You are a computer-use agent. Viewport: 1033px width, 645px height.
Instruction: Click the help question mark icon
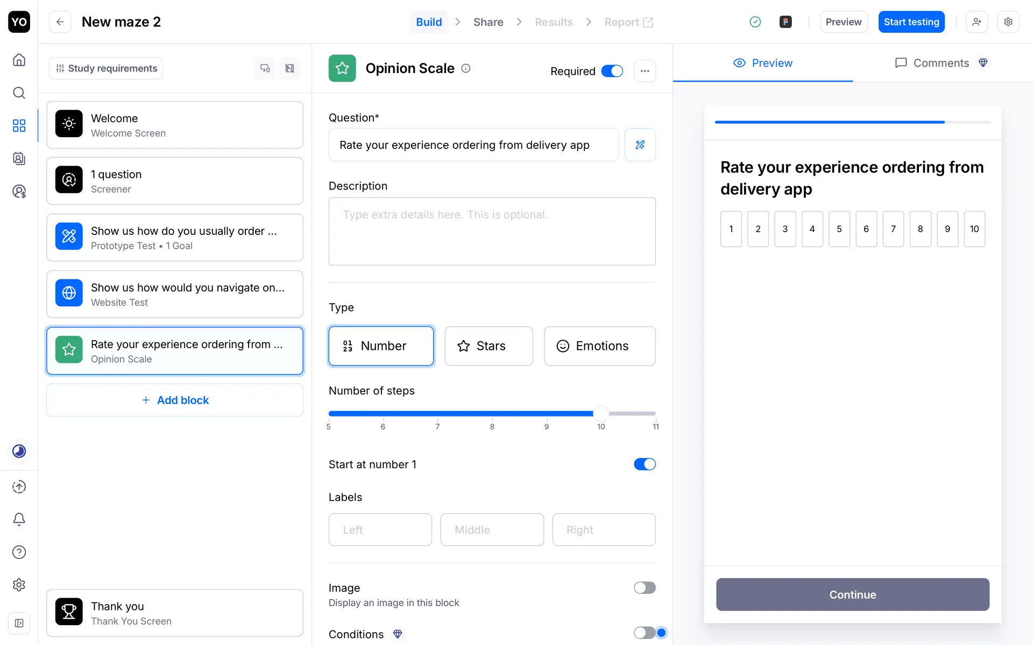pyautogui.click(x=19, y=552)
